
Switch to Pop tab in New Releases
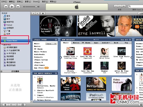(x=126, y=43)
